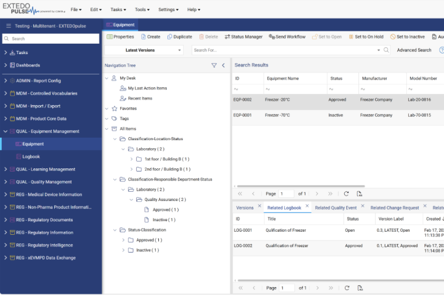Select the LOG-0002 logbook row
Viewport: 444px width, 295px height.
coord(338,248)
